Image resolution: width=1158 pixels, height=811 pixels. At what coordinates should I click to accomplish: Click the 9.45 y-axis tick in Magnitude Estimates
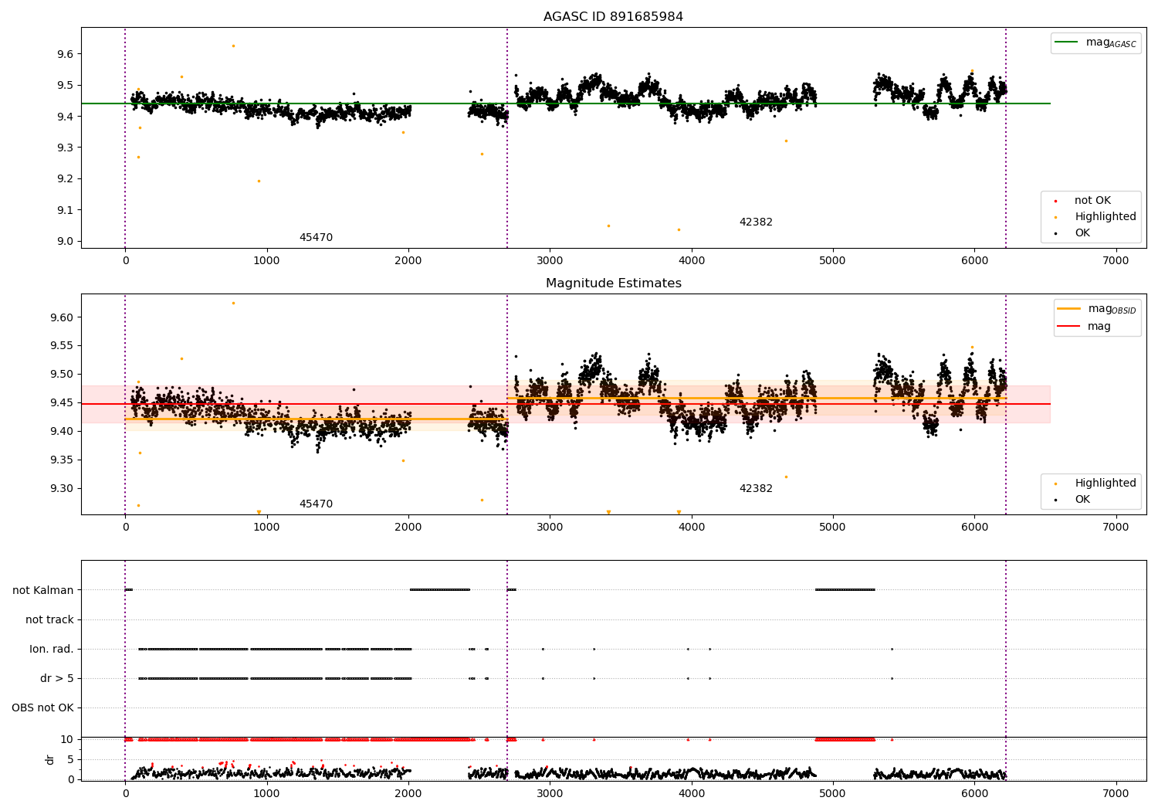click(x=62, y=403)
